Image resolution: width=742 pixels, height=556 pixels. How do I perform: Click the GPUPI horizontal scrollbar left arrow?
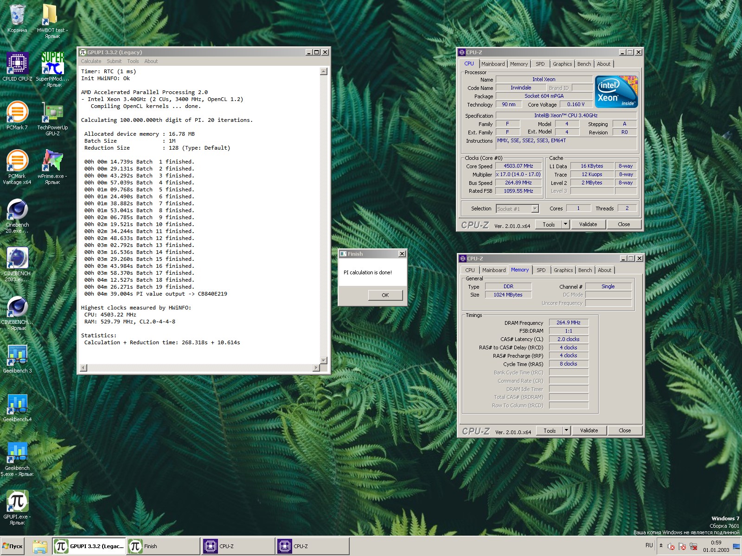point(83,368)
